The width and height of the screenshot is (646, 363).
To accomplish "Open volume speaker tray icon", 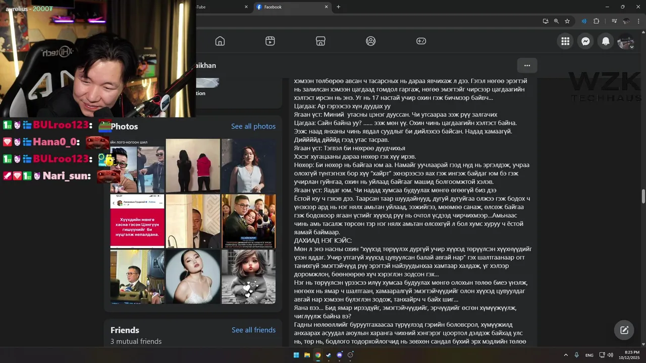I will (610, 355).
